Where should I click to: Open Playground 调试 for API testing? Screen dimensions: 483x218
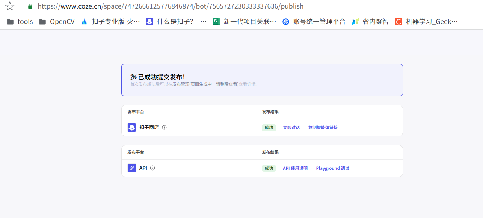coord(332,168)
